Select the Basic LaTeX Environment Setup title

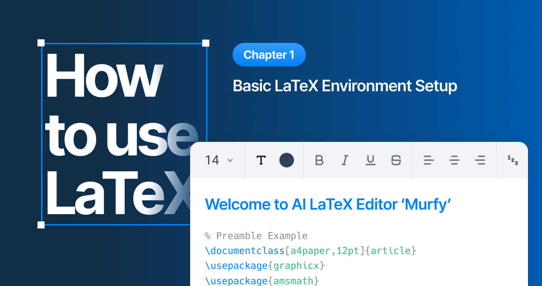pyautogui.click(x=345, y=86)
